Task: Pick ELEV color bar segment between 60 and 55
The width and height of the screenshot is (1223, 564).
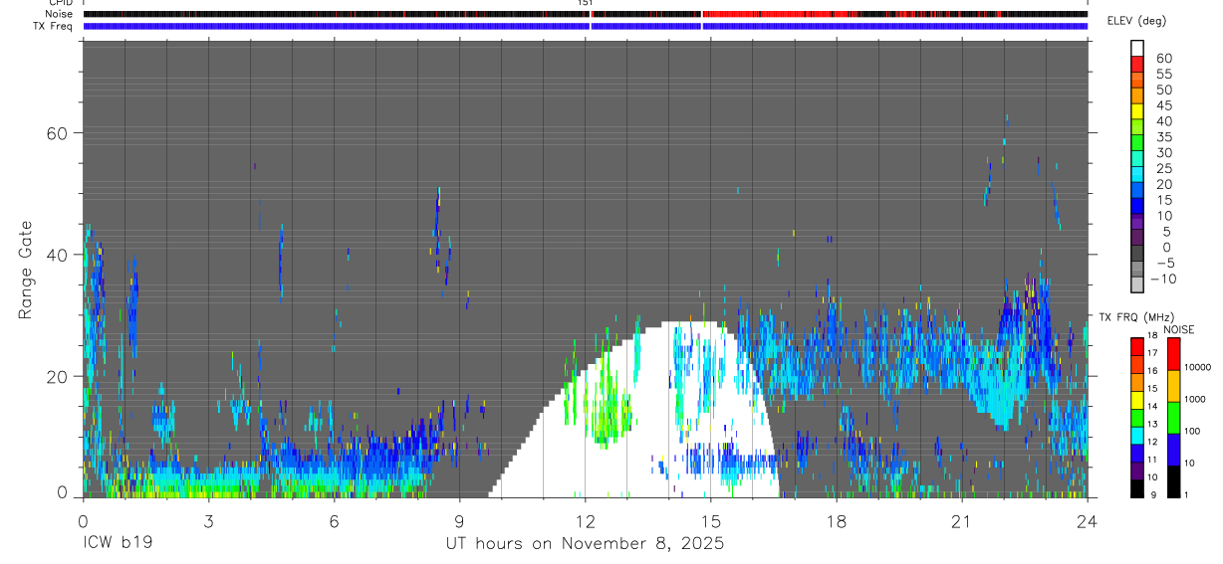Action: (1137, 65)
